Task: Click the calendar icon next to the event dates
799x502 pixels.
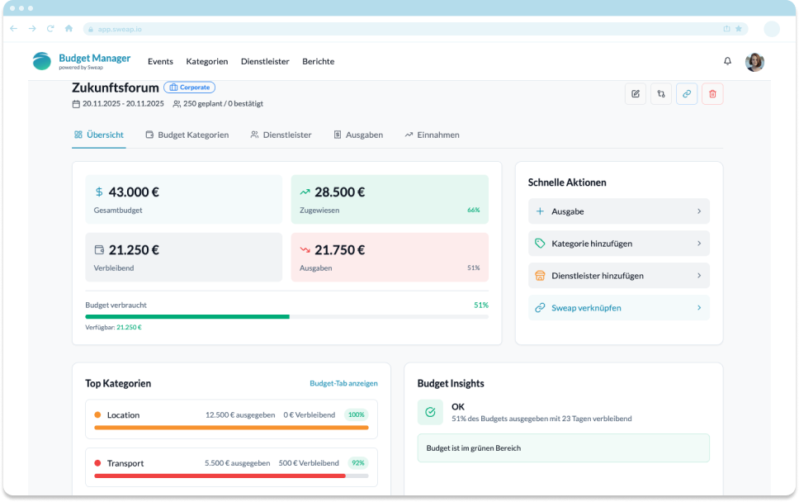Action: [76, 103]
